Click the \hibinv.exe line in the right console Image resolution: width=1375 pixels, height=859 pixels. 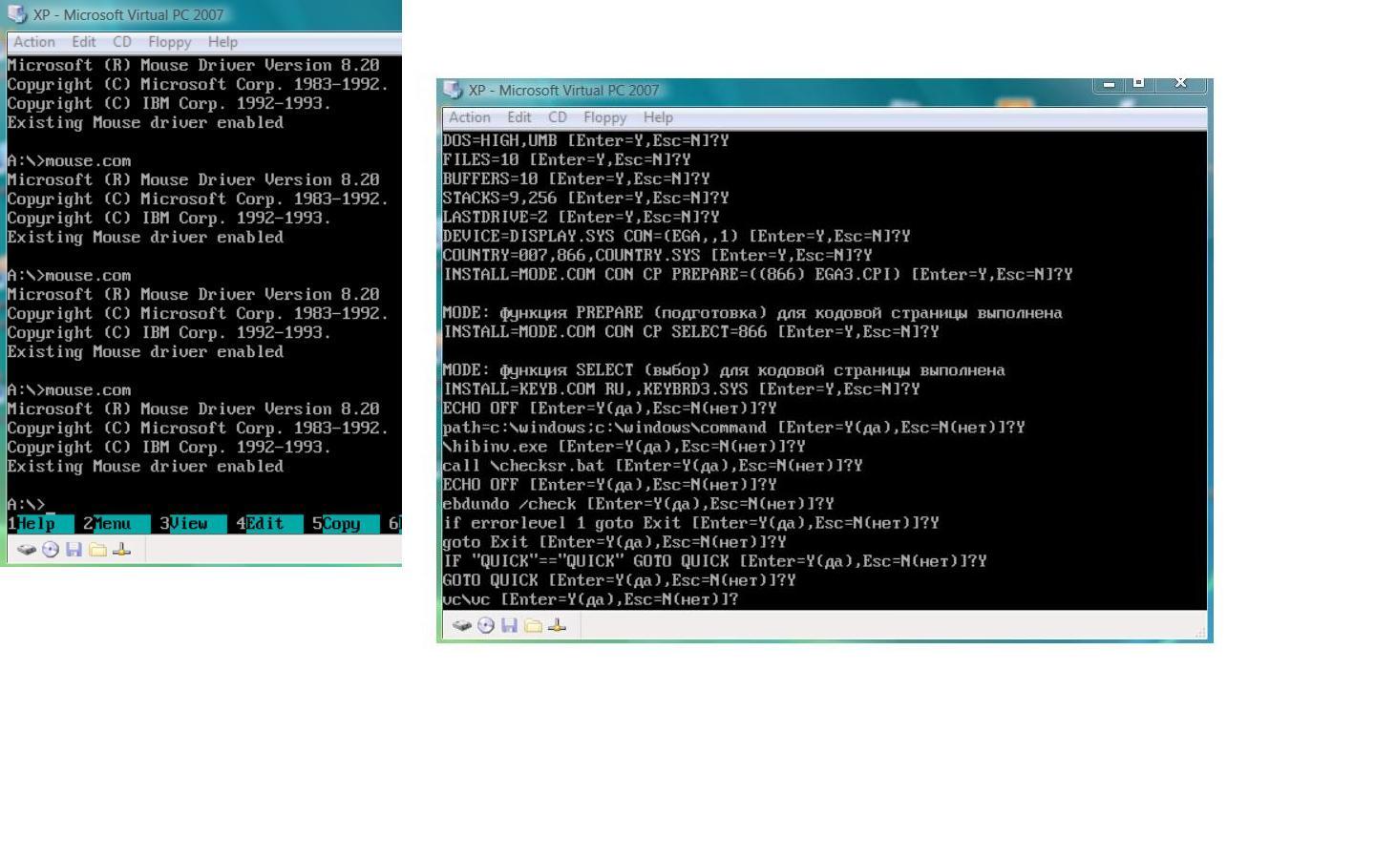[x=624, y=447]
